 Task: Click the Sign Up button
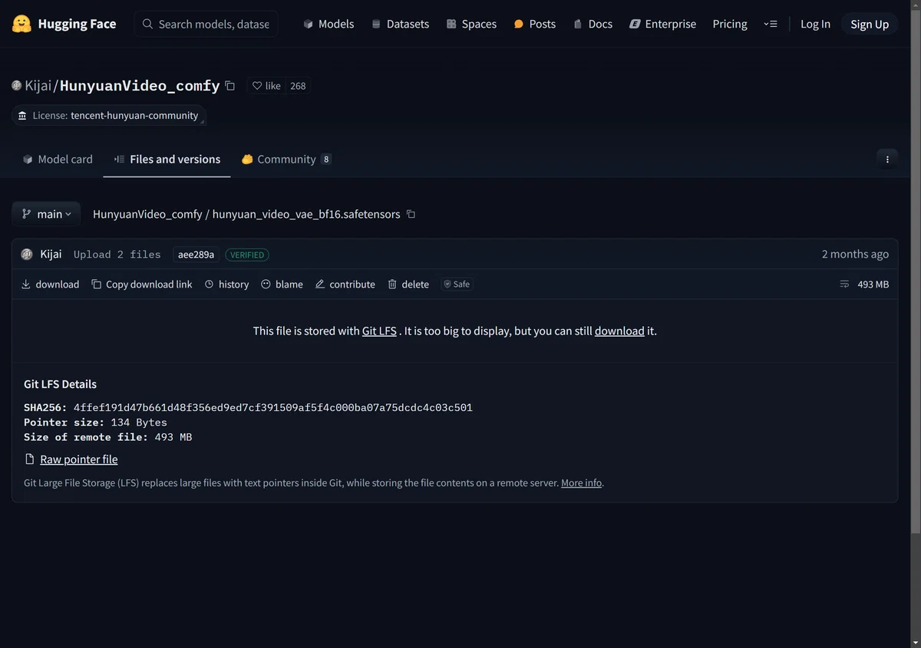870,24
